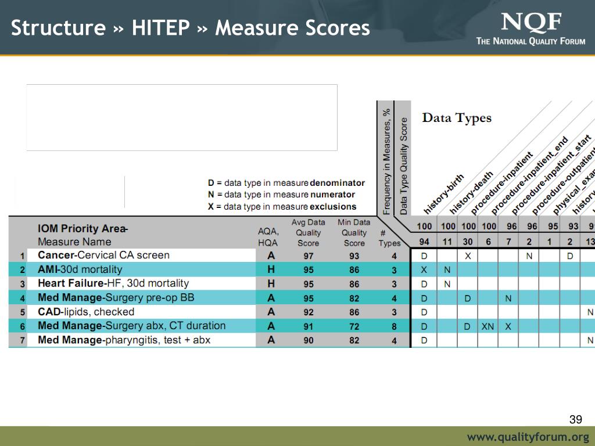Click the "Min Data Quality Score" header
Image resolution: width=595 pixels, height=446 pixels.
pyautogui.click(x=354, y=233)
